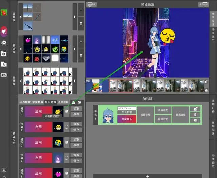This screenshot has width=217, height=178.
Task: Page 道具库 left with arrow
Action: (x=21, y=17)
